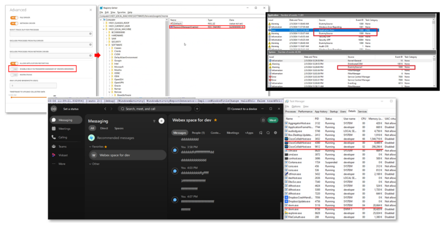Click Connect to a device

[x=242, y=109]
